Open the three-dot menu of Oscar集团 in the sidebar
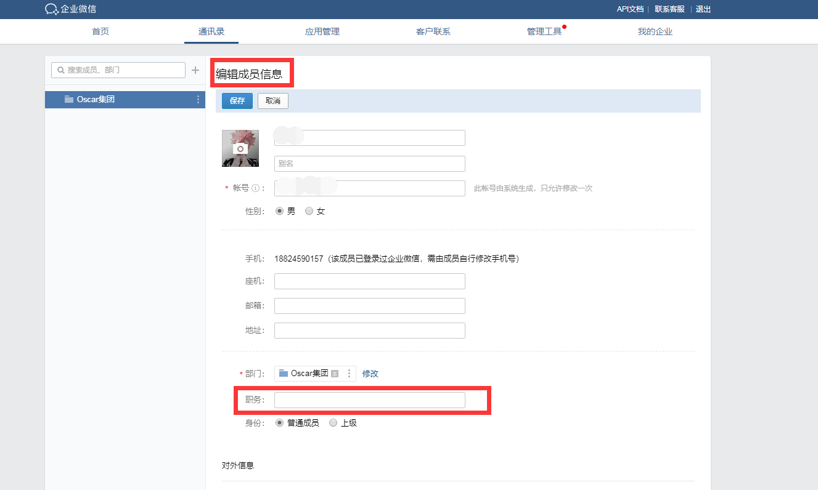This screenshot has height=490, width=818. pos(198,99)
